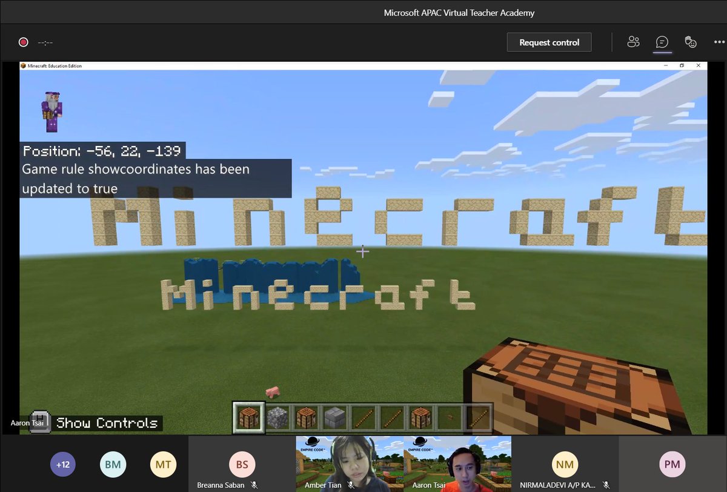Click the recording timer display
Screen dimensions: 727x492
(46, 42)
